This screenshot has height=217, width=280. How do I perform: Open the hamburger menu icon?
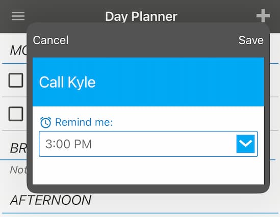(18, 16)
